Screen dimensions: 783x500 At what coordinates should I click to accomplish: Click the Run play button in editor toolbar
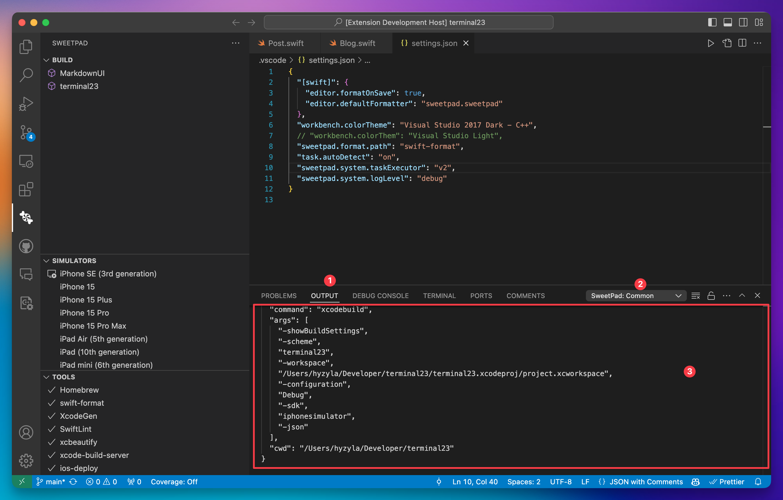pyautogui.click(x=711, y=43)
